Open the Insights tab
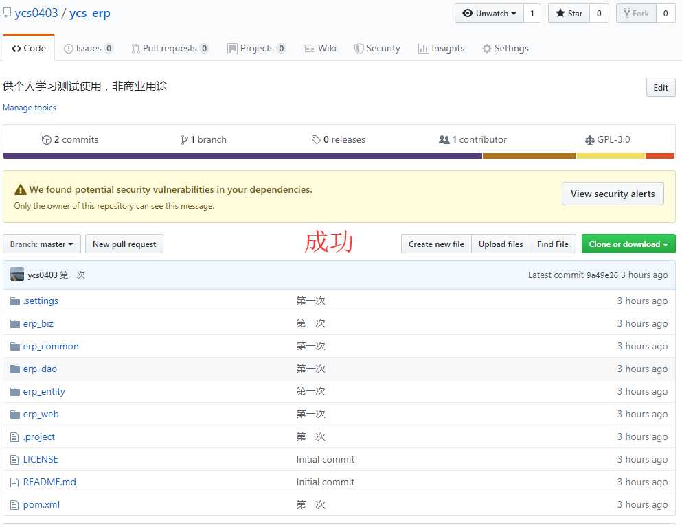This screenshot has height=525, width=682. pyautogui.click(x=441, y=48)
